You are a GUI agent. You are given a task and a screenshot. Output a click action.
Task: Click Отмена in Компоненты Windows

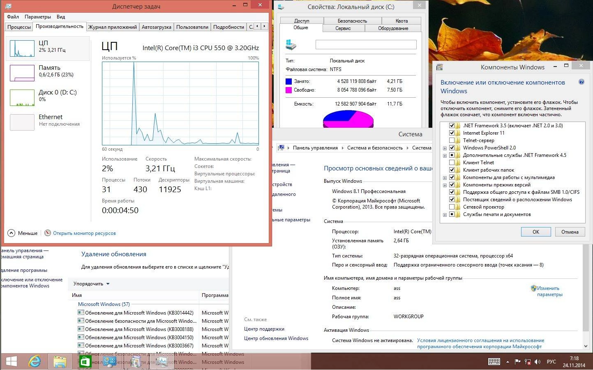click(x=570, y=232)
